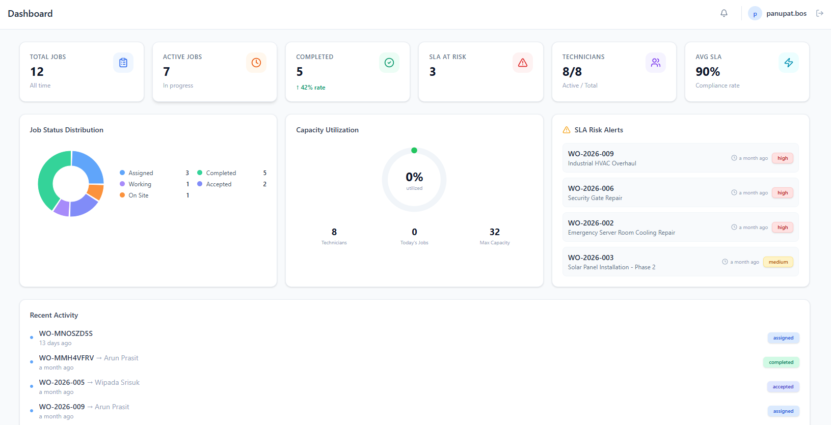Open alert WO-2026-006 Security Gate Repair
Viewport: 831px width, 425px height.
680,193
